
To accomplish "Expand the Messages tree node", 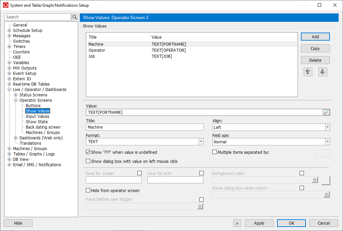I will (x=9, y=36).
